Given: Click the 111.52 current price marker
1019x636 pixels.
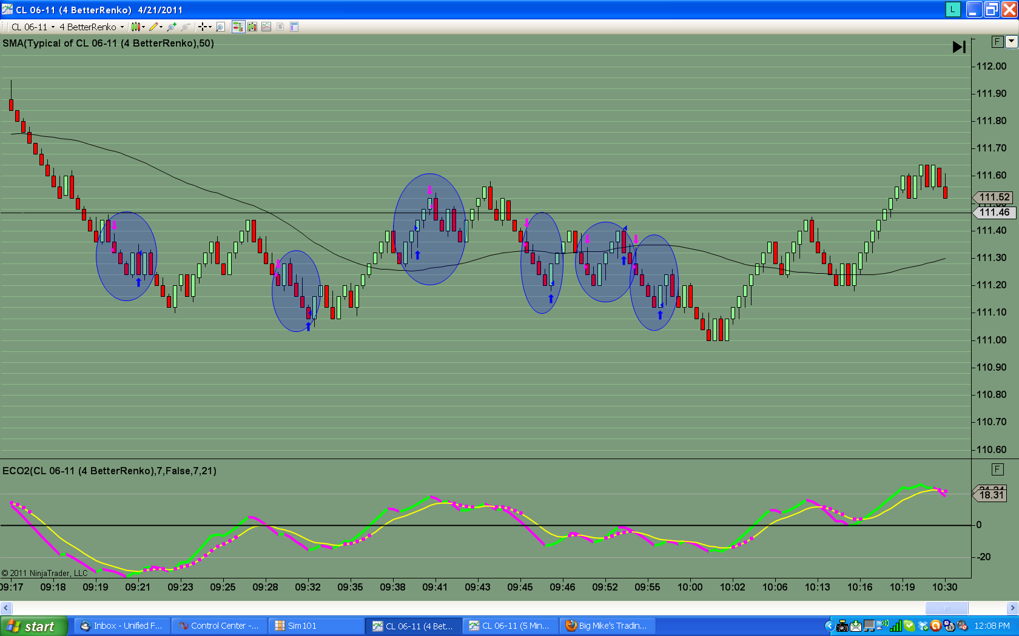Looking at the screenshot, I should tap(993, 197).
